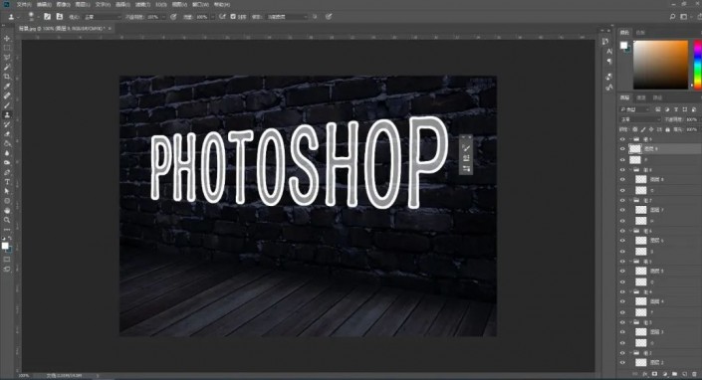Open the layer filter kind dropdown

point(635,109)
